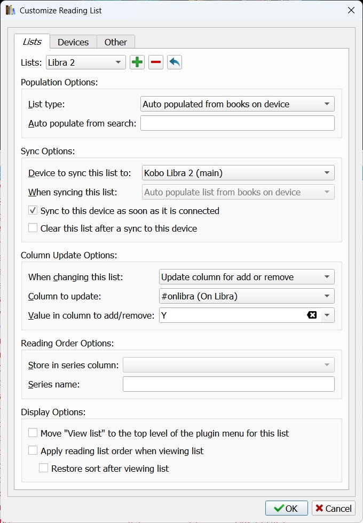Switch to the Devices tab
The image size is (363, 523).
[x=73, y=42]
